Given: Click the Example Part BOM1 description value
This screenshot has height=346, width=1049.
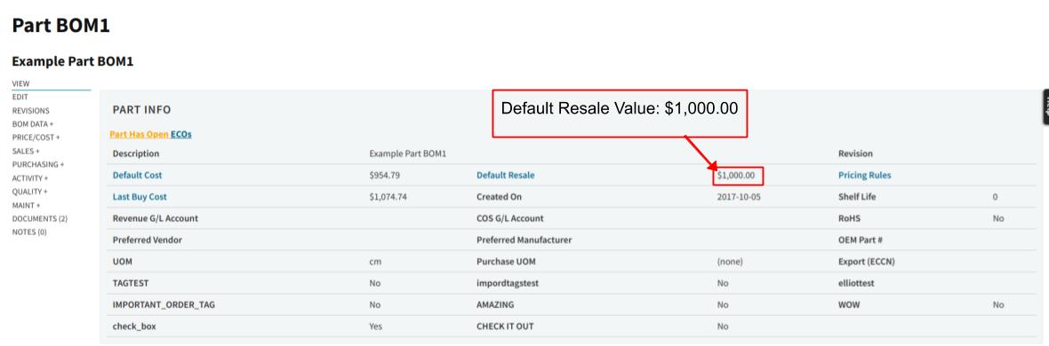Looking at the screenshot, I should click(x=407, y=153).
